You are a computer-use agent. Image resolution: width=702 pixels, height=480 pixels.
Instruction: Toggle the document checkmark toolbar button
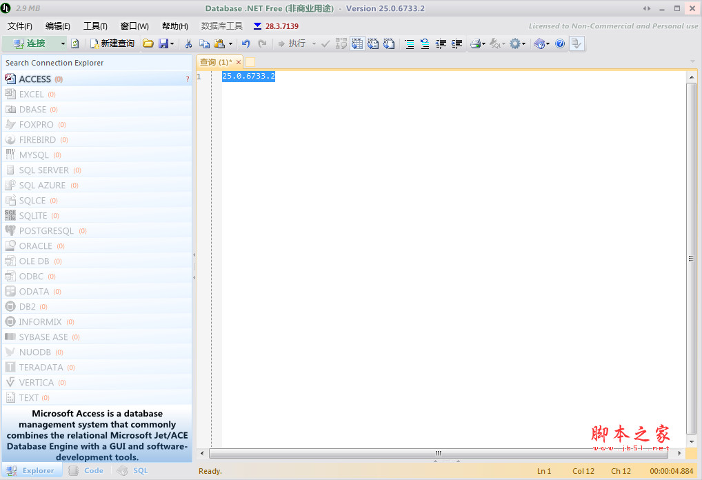576,43
